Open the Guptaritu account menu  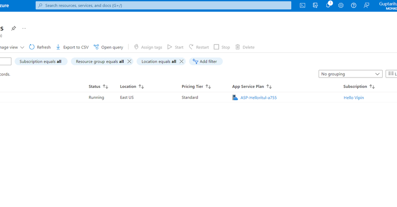tap(388, 5)
